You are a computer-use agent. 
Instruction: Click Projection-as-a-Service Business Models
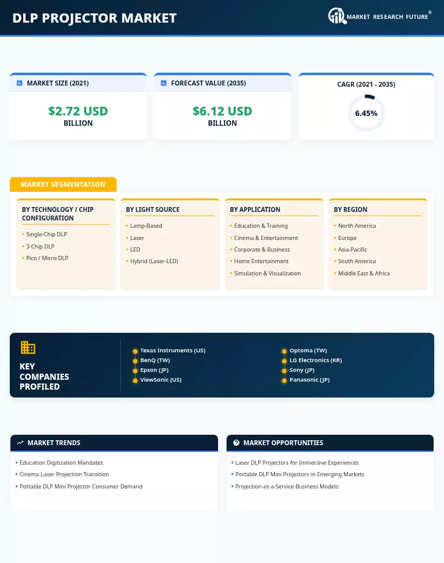coord(286,487)
